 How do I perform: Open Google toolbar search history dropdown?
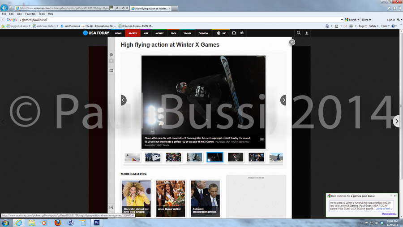pyautogui.click(x=342, y=20)
